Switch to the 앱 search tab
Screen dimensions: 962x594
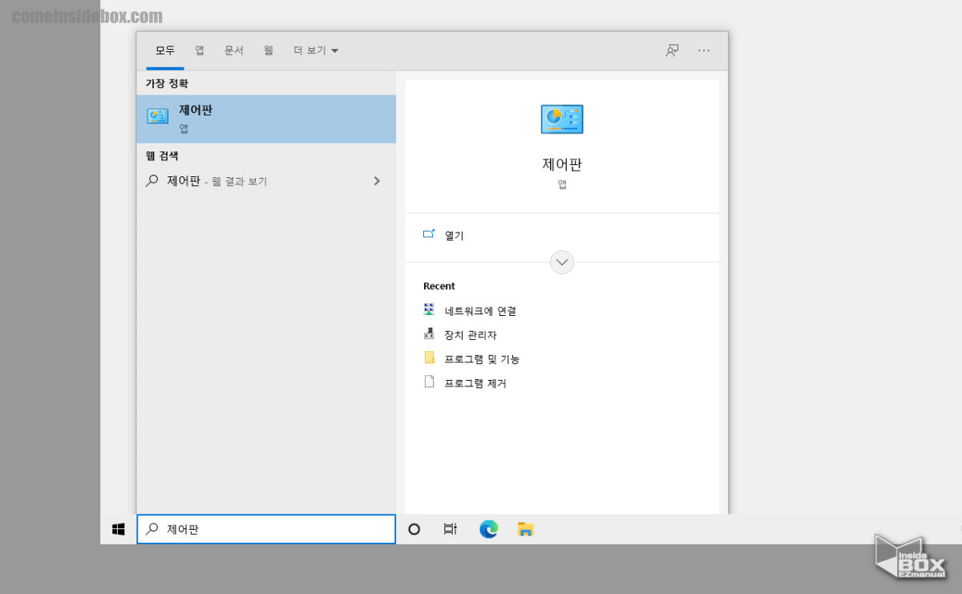pyautogui.click(x=199, y=50)
